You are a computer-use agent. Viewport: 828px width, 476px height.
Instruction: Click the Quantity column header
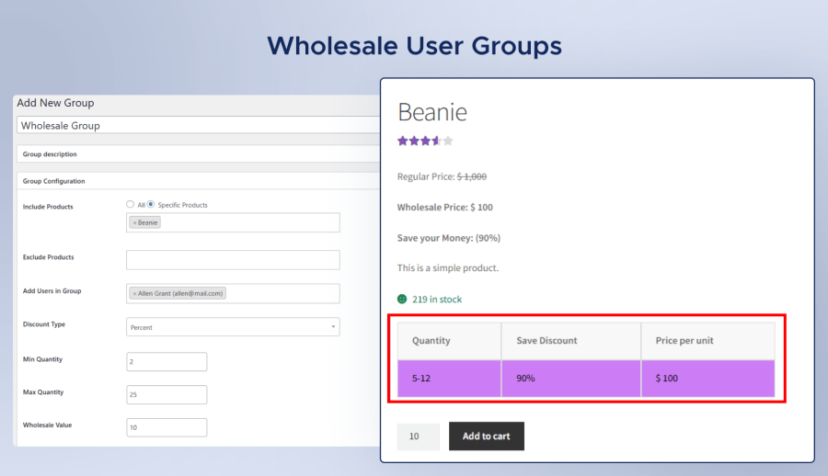tap(449, 341)
